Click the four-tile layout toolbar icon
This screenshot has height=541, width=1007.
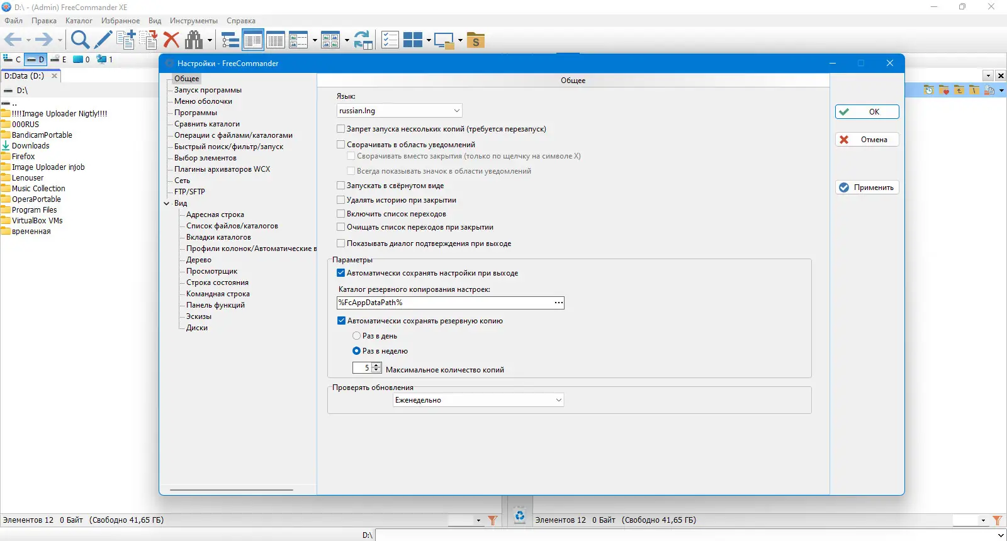pyautogui.click(x=413, y=40)
